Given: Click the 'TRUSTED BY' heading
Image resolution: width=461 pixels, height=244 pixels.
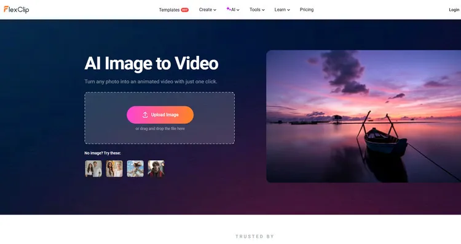Looking at the screenshot, I should [x=254, y=237].
